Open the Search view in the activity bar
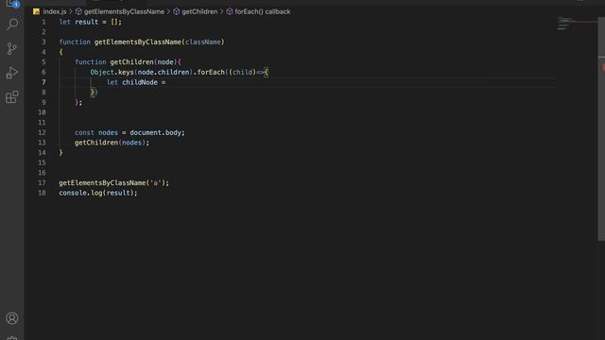 (x=12, y=25)
